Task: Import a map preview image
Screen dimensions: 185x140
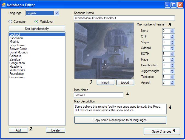Action: (105, 82)
